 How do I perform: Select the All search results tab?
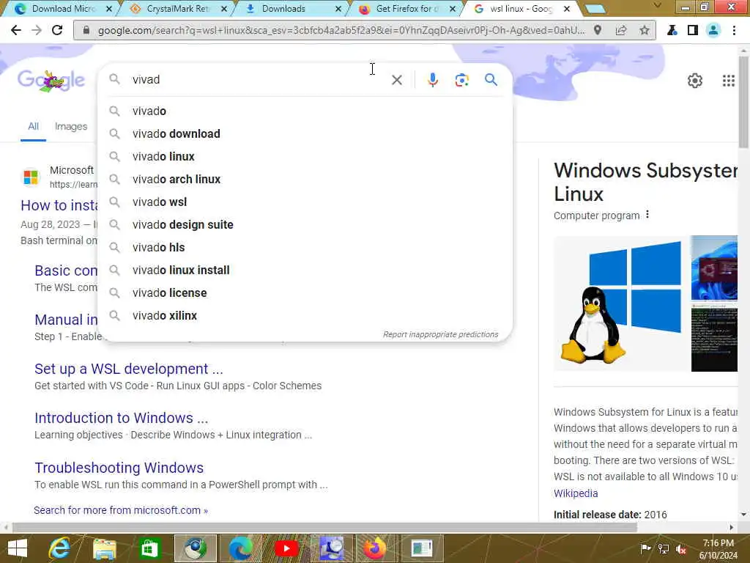tap(33, 126)
